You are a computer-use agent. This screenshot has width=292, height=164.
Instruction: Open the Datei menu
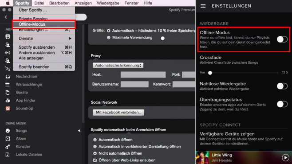pos(39,3)
